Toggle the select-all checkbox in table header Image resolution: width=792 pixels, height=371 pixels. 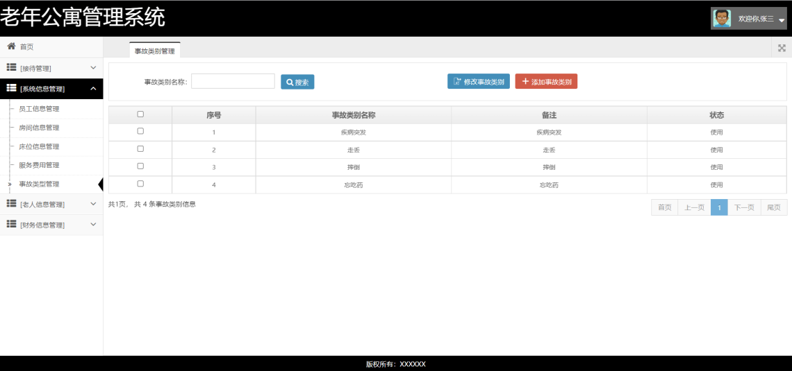coord(140,114)
